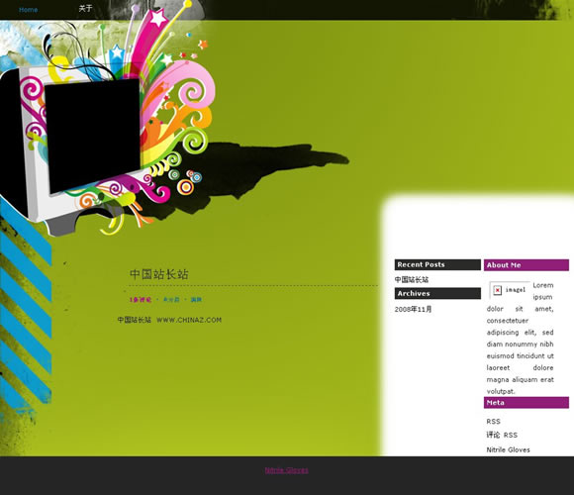Open the Nitrile Gloves sidebar link
Screen dimensions: 574x495
pyautogui.click(x=508, y=450)
